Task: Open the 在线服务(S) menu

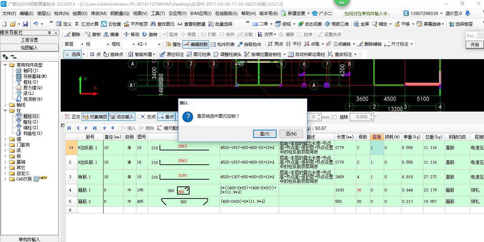Action: pos(226,14)
